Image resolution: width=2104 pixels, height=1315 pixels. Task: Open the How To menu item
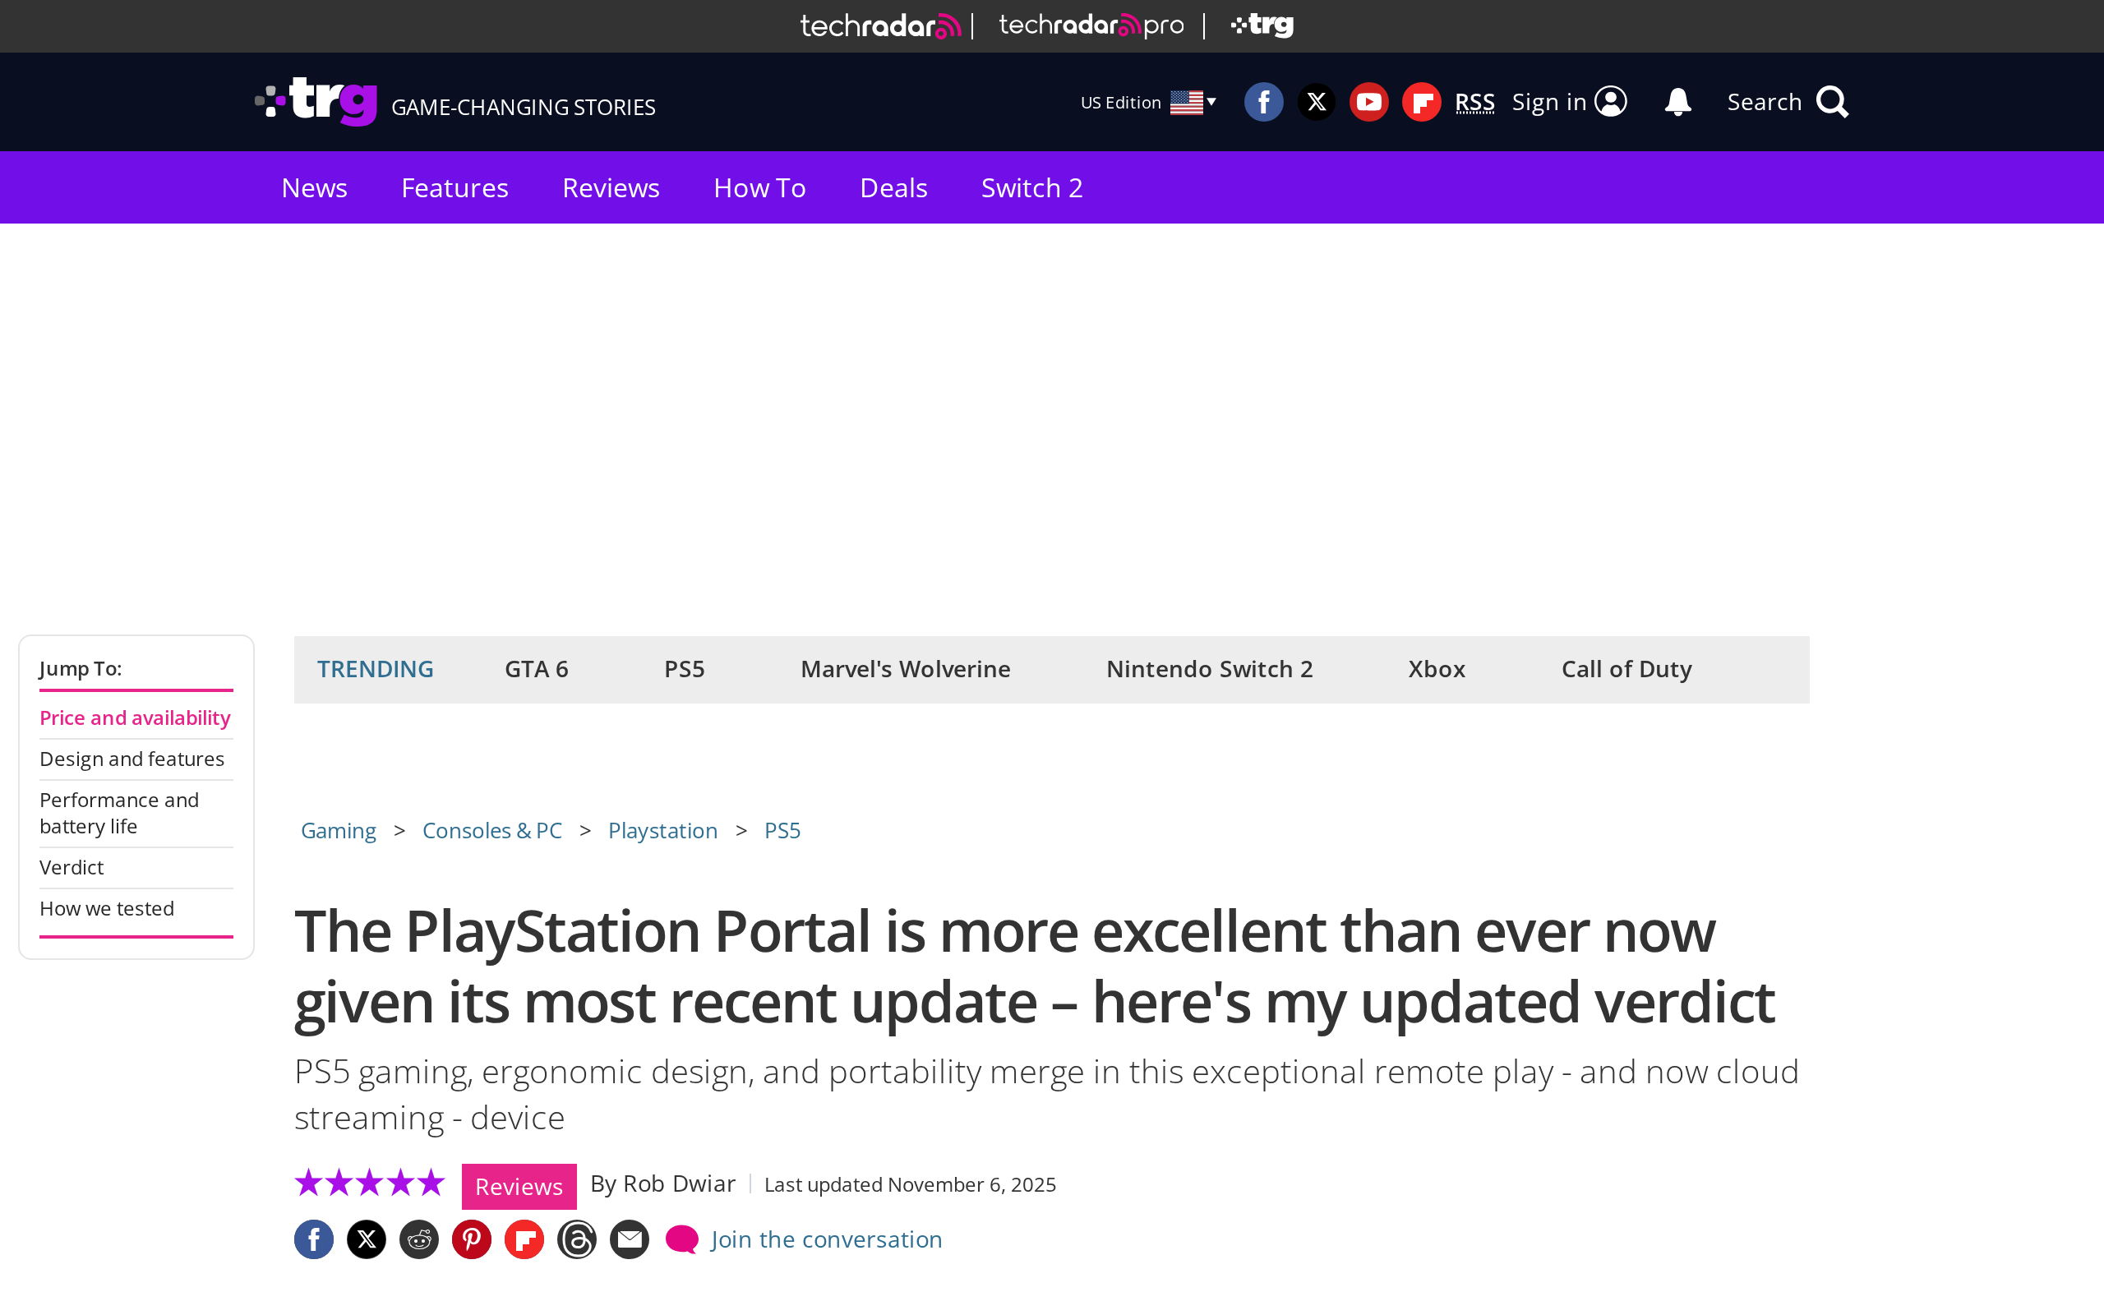[x=759, y=188]
